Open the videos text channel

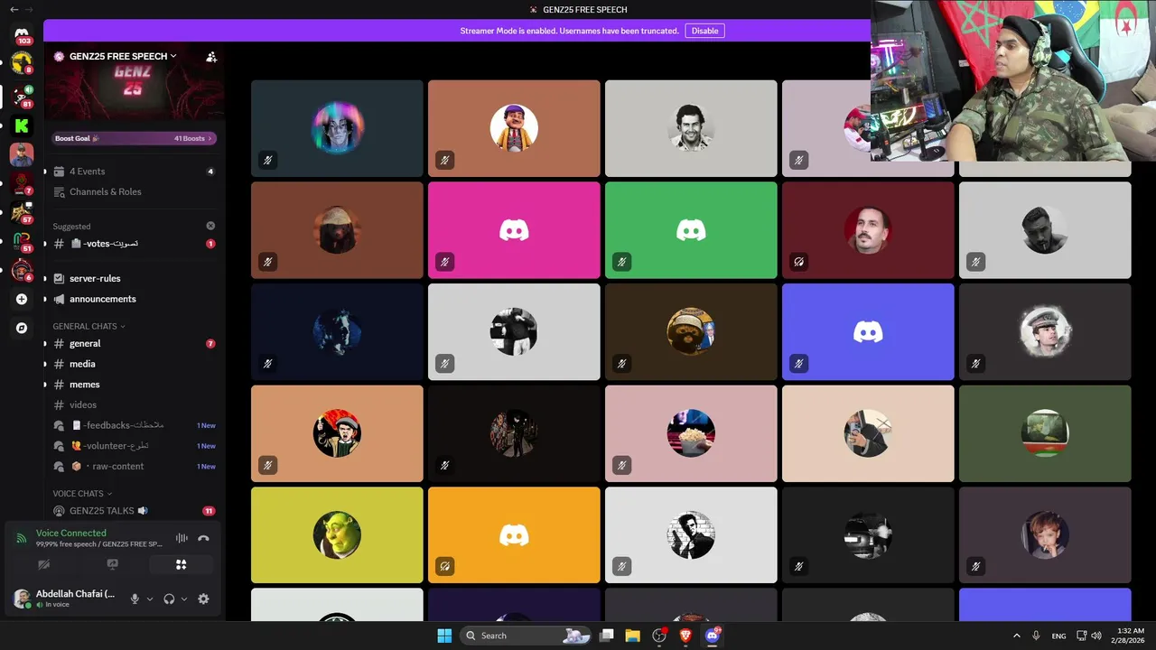click(x=134, y=404)
